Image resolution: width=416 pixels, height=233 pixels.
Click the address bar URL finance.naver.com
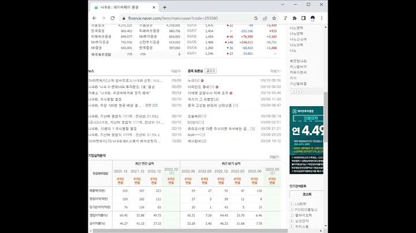point(173,18)
